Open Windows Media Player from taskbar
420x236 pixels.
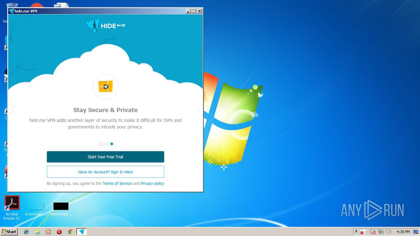click(48, 232)
